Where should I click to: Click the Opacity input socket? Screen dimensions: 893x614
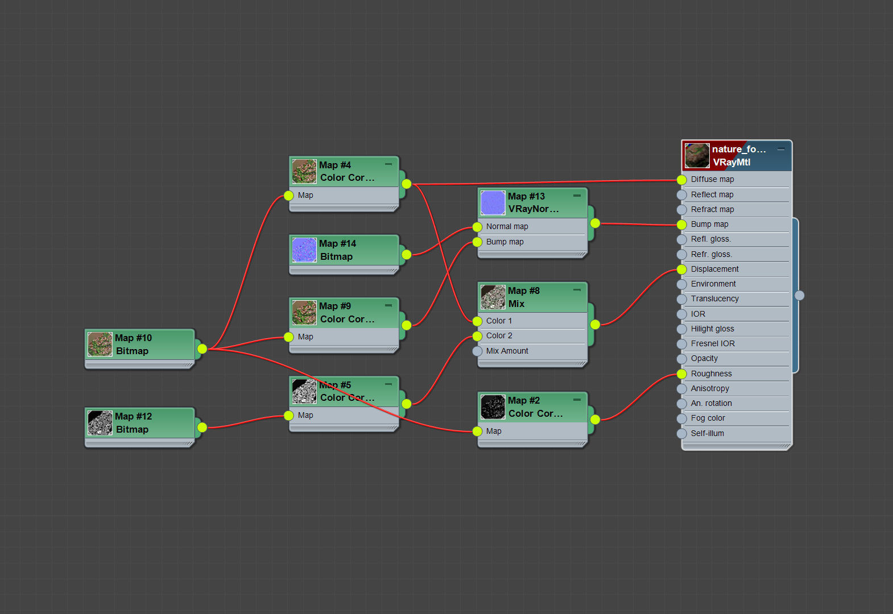pos(682,359)
